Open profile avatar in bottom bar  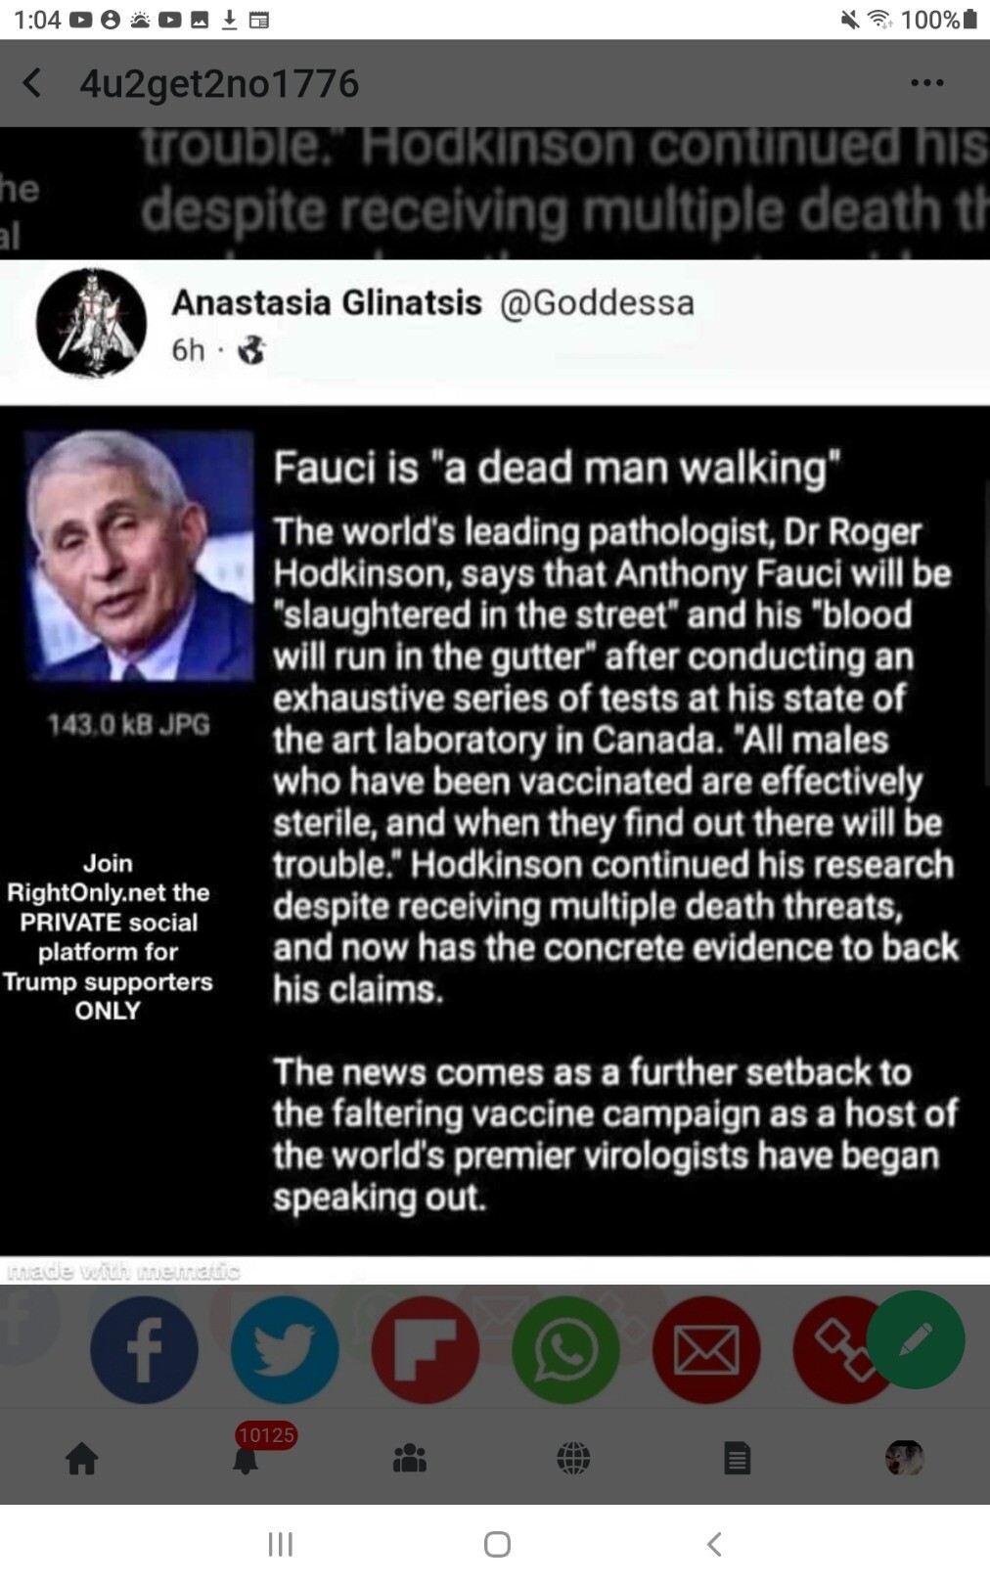(904, 1458)
